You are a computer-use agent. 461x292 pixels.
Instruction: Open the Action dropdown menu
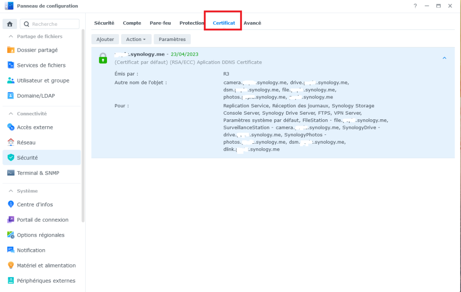[136, 39]
